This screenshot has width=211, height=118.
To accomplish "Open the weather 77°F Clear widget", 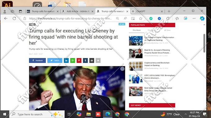I will point(170,114).
